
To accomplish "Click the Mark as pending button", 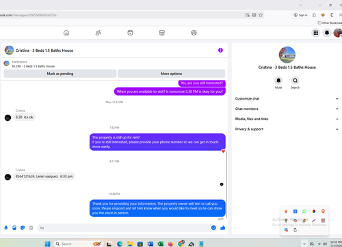I will (x=60, y=74).
